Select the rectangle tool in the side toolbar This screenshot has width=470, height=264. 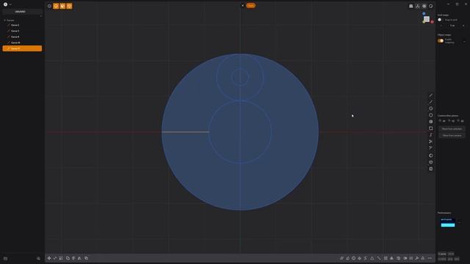tap(431, 128)
